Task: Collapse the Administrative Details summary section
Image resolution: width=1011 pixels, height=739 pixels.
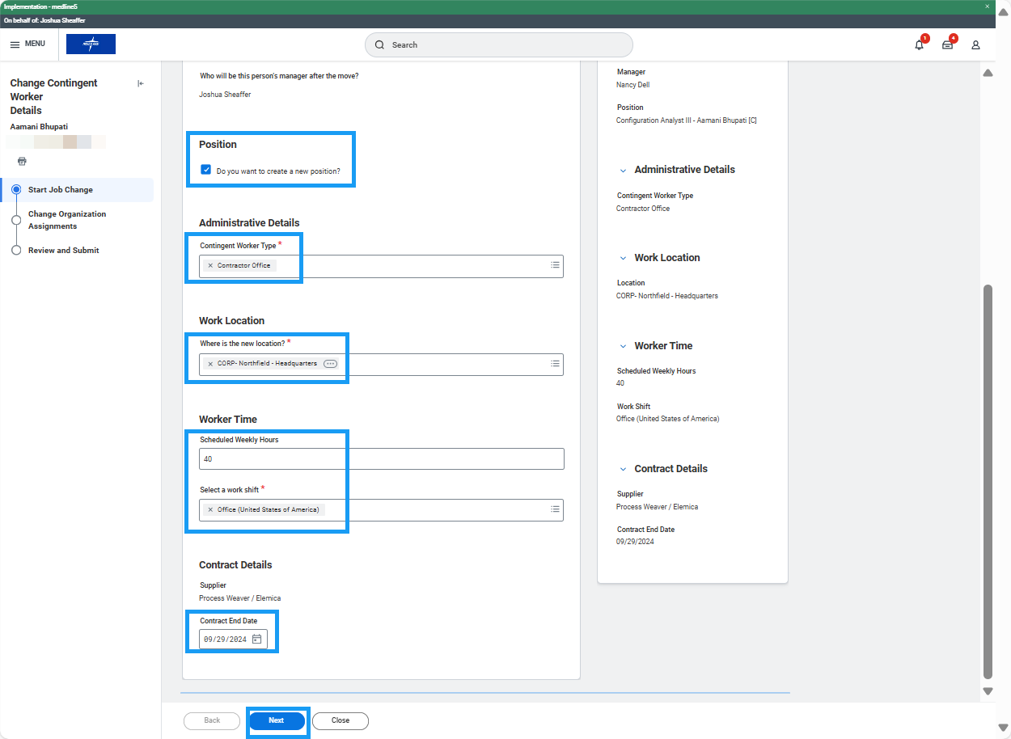Action: click(623, 171)
